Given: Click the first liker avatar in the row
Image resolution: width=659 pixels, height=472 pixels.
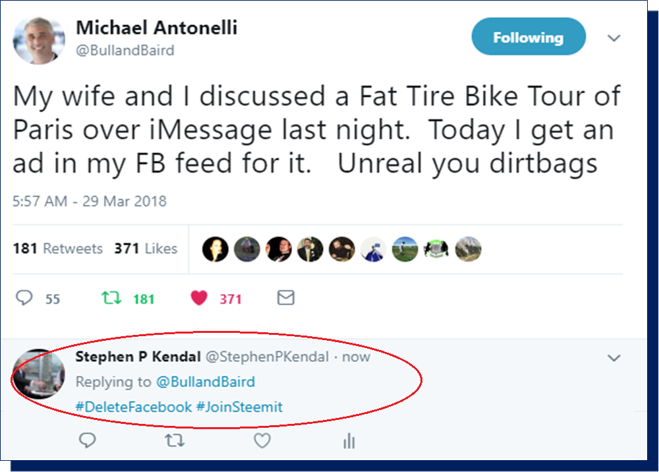Looking at the screenshot, I should [215, 249].
